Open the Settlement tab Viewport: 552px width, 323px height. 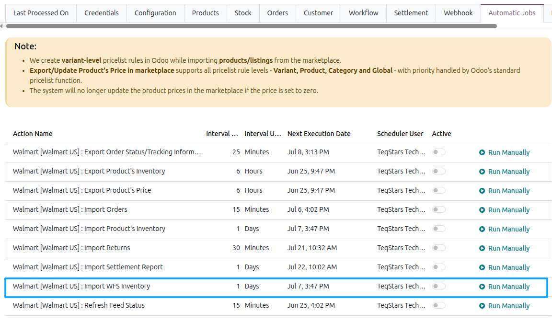tap(411, 13)
